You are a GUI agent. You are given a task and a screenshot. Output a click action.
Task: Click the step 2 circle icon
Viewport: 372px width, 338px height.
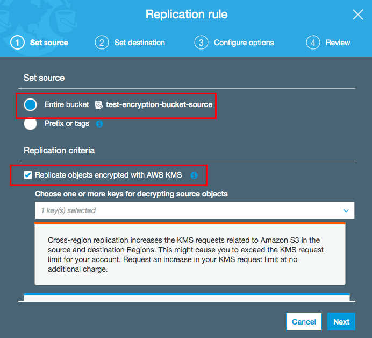102,43
